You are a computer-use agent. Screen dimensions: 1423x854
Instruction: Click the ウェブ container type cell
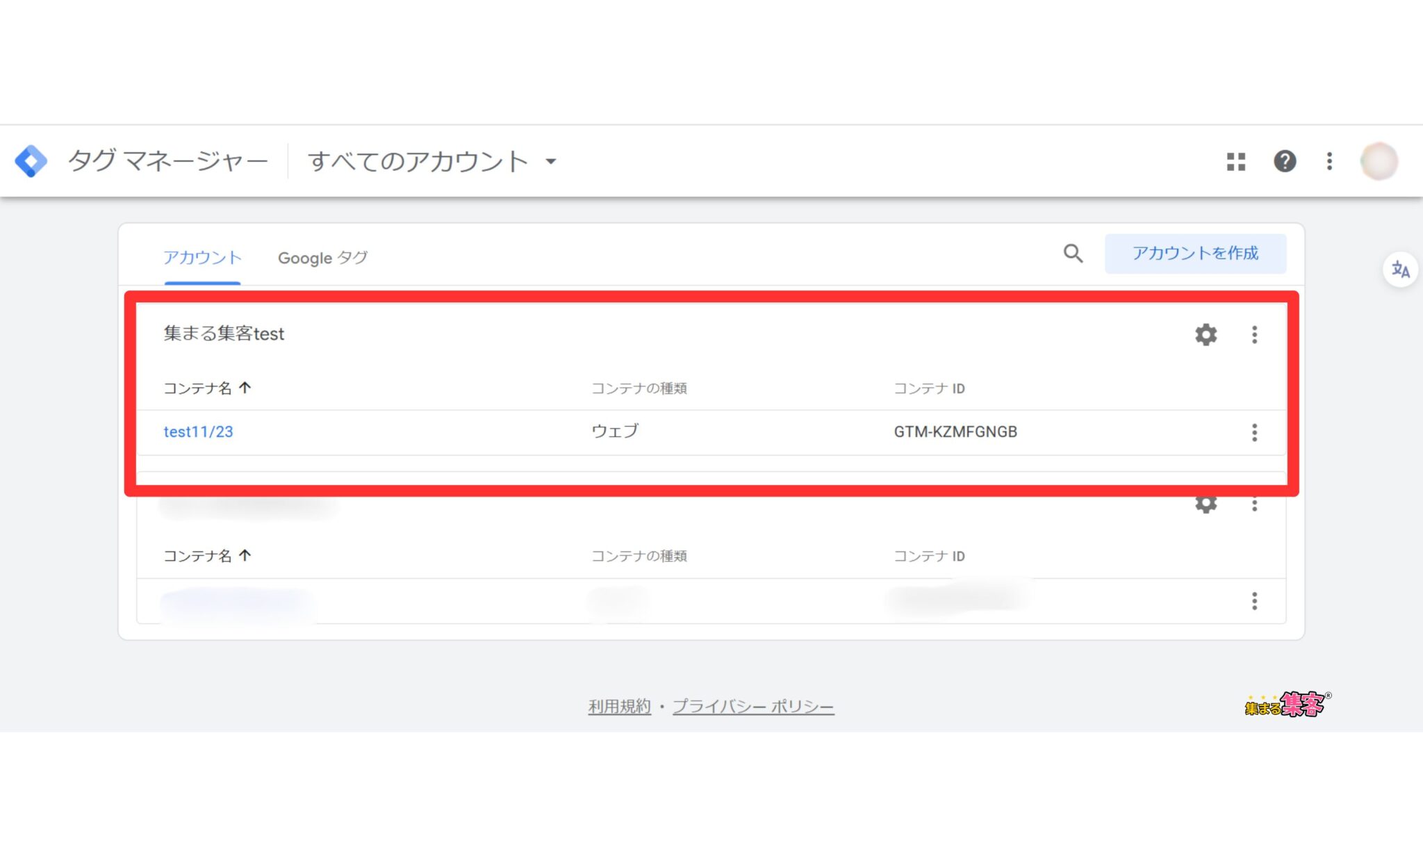pos(615,431)
